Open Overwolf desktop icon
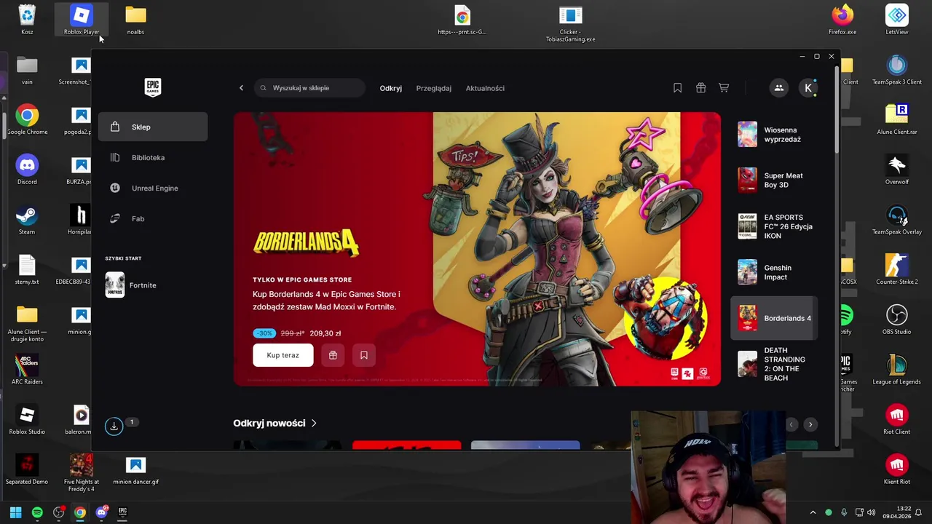The width and height of the screenshot is (932, 524). [897, 170]
